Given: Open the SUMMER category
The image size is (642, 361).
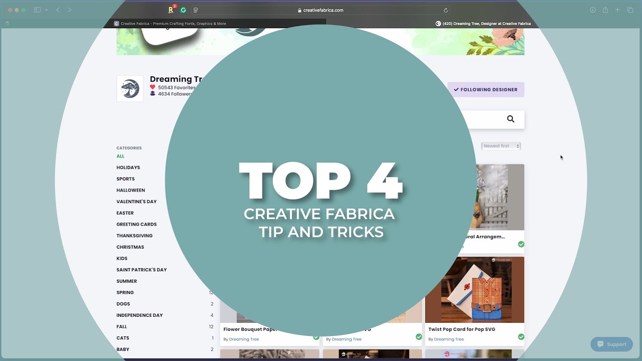Looking at the screenshot, I should (126, 281).
